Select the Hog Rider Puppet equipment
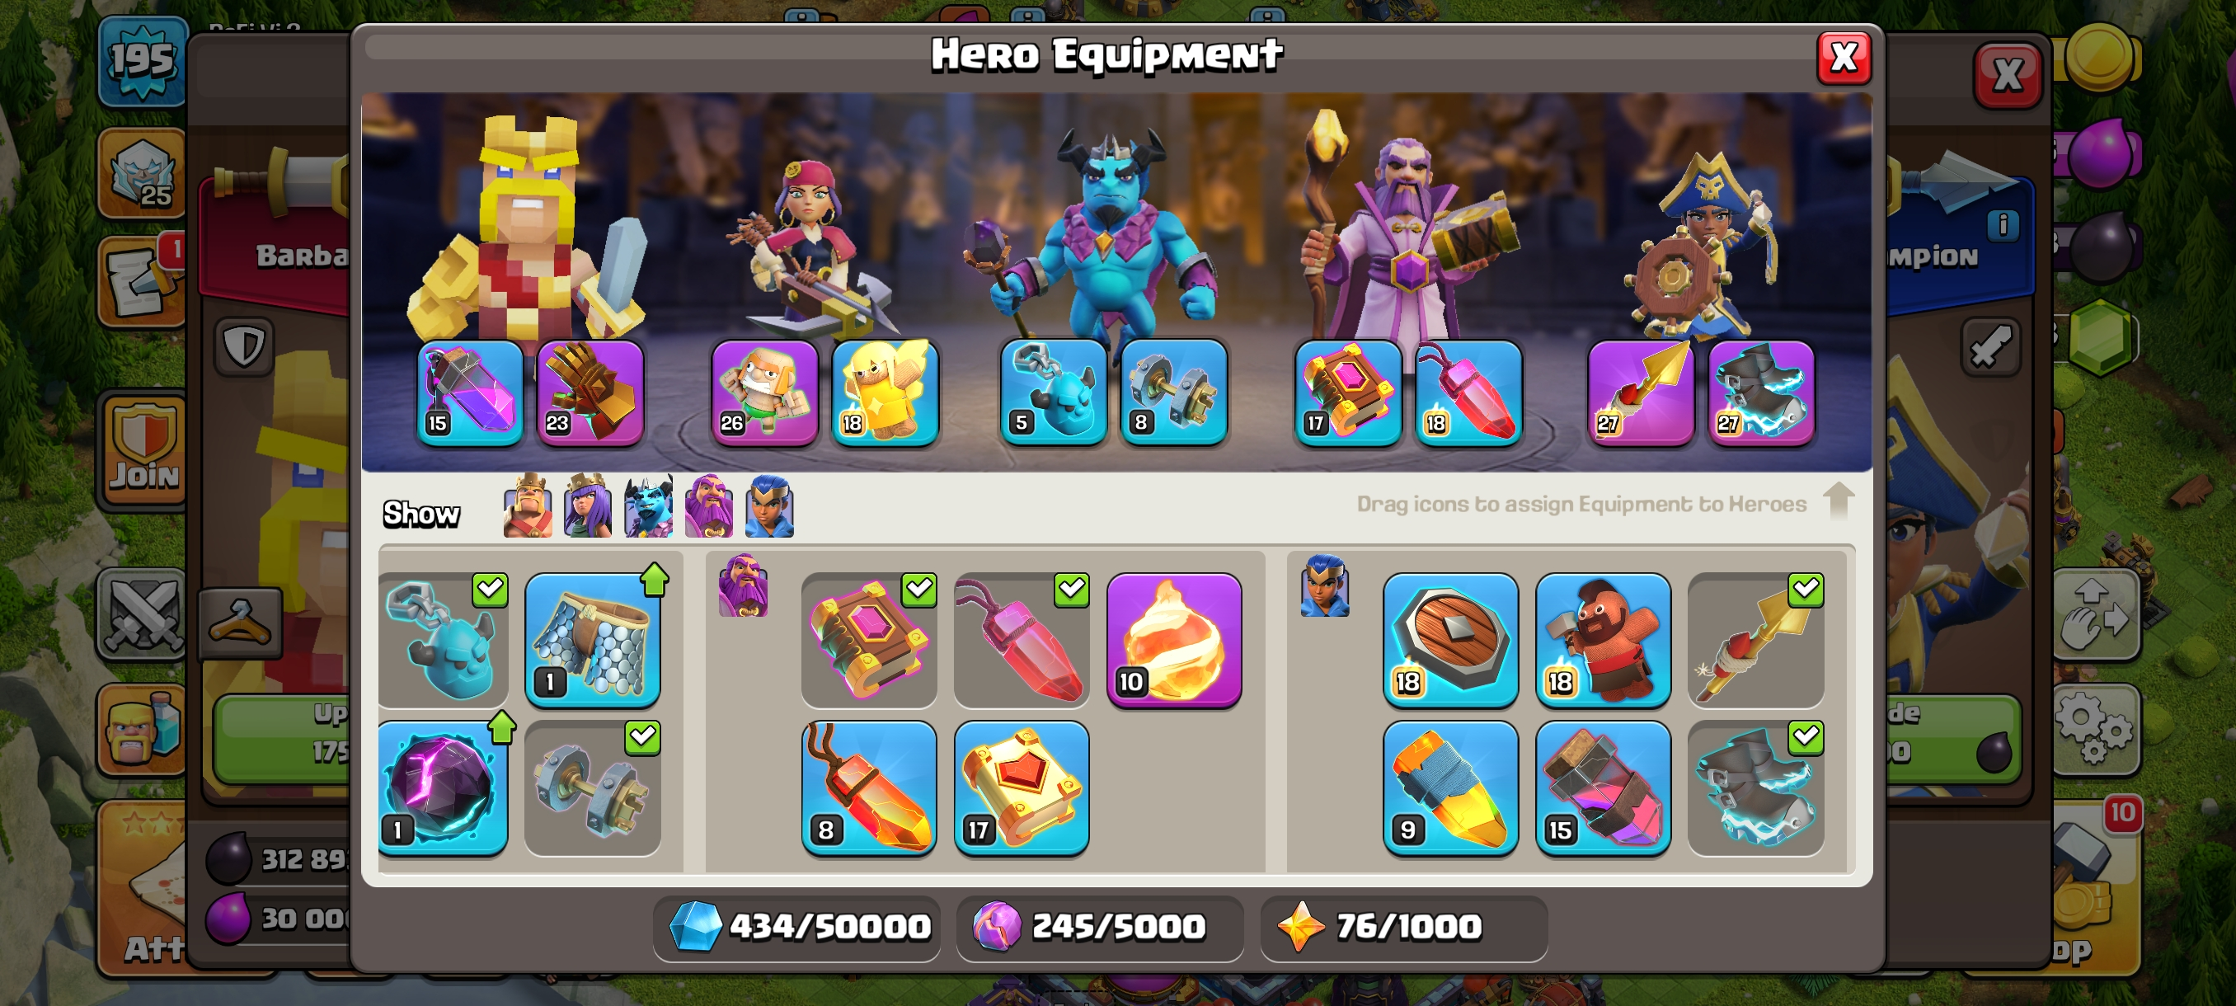 click(x=1602, y=639)
